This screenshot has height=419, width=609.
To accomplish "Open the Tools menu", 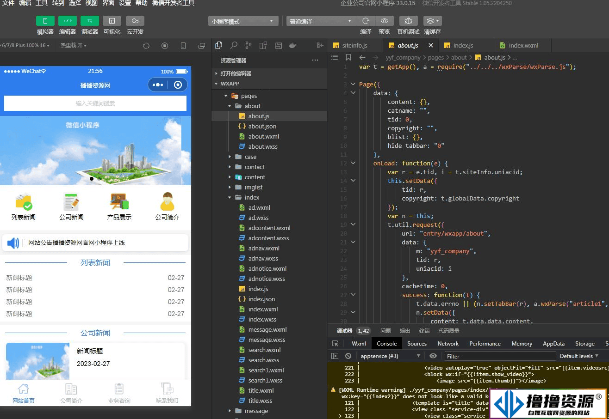I will point(42,3).
